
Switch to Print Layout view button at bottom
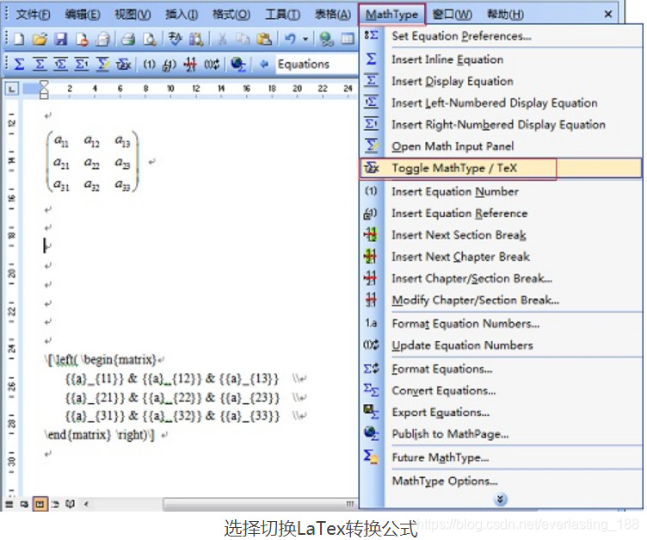coord(40,504)
